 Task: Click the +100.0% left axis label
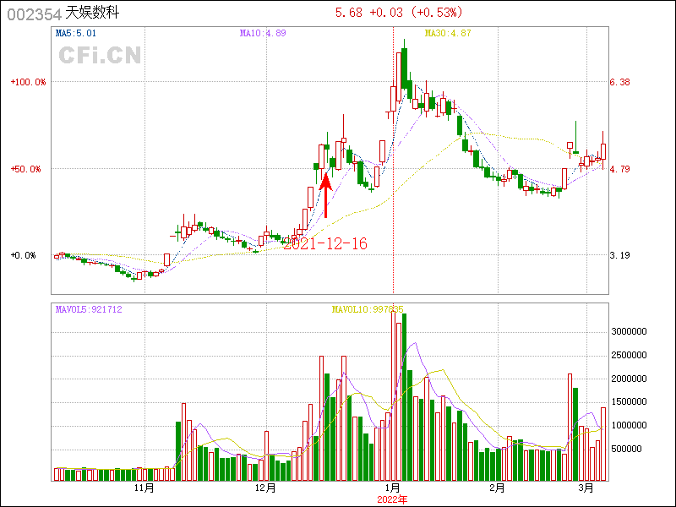tap(28, 83)
